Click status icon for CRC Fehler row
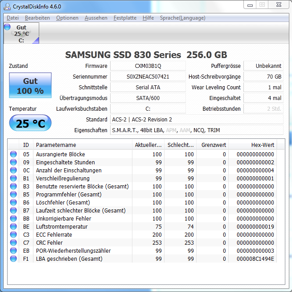This screenshot has width=292, height=292. coord(13,242)
